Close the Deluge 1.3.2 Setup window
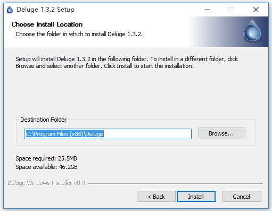 coord(256,10)
